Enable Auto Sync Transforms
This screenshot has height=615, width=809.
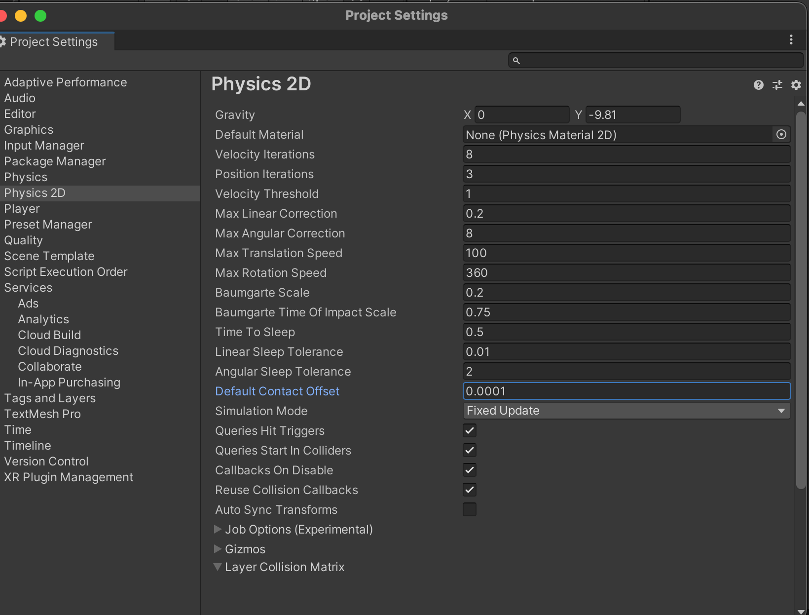coord(470,509)
